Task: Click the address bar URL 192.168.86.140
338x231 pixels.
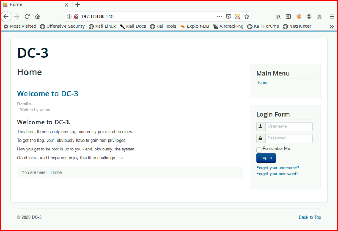Action: click(97, 16)
